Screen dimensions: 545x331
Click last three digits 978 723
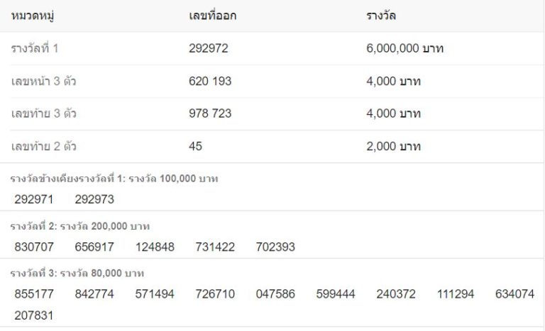click(x=210, y=113)
